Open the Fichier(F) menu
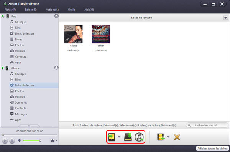This screenshot has width=230, height=152. (10, 10)
